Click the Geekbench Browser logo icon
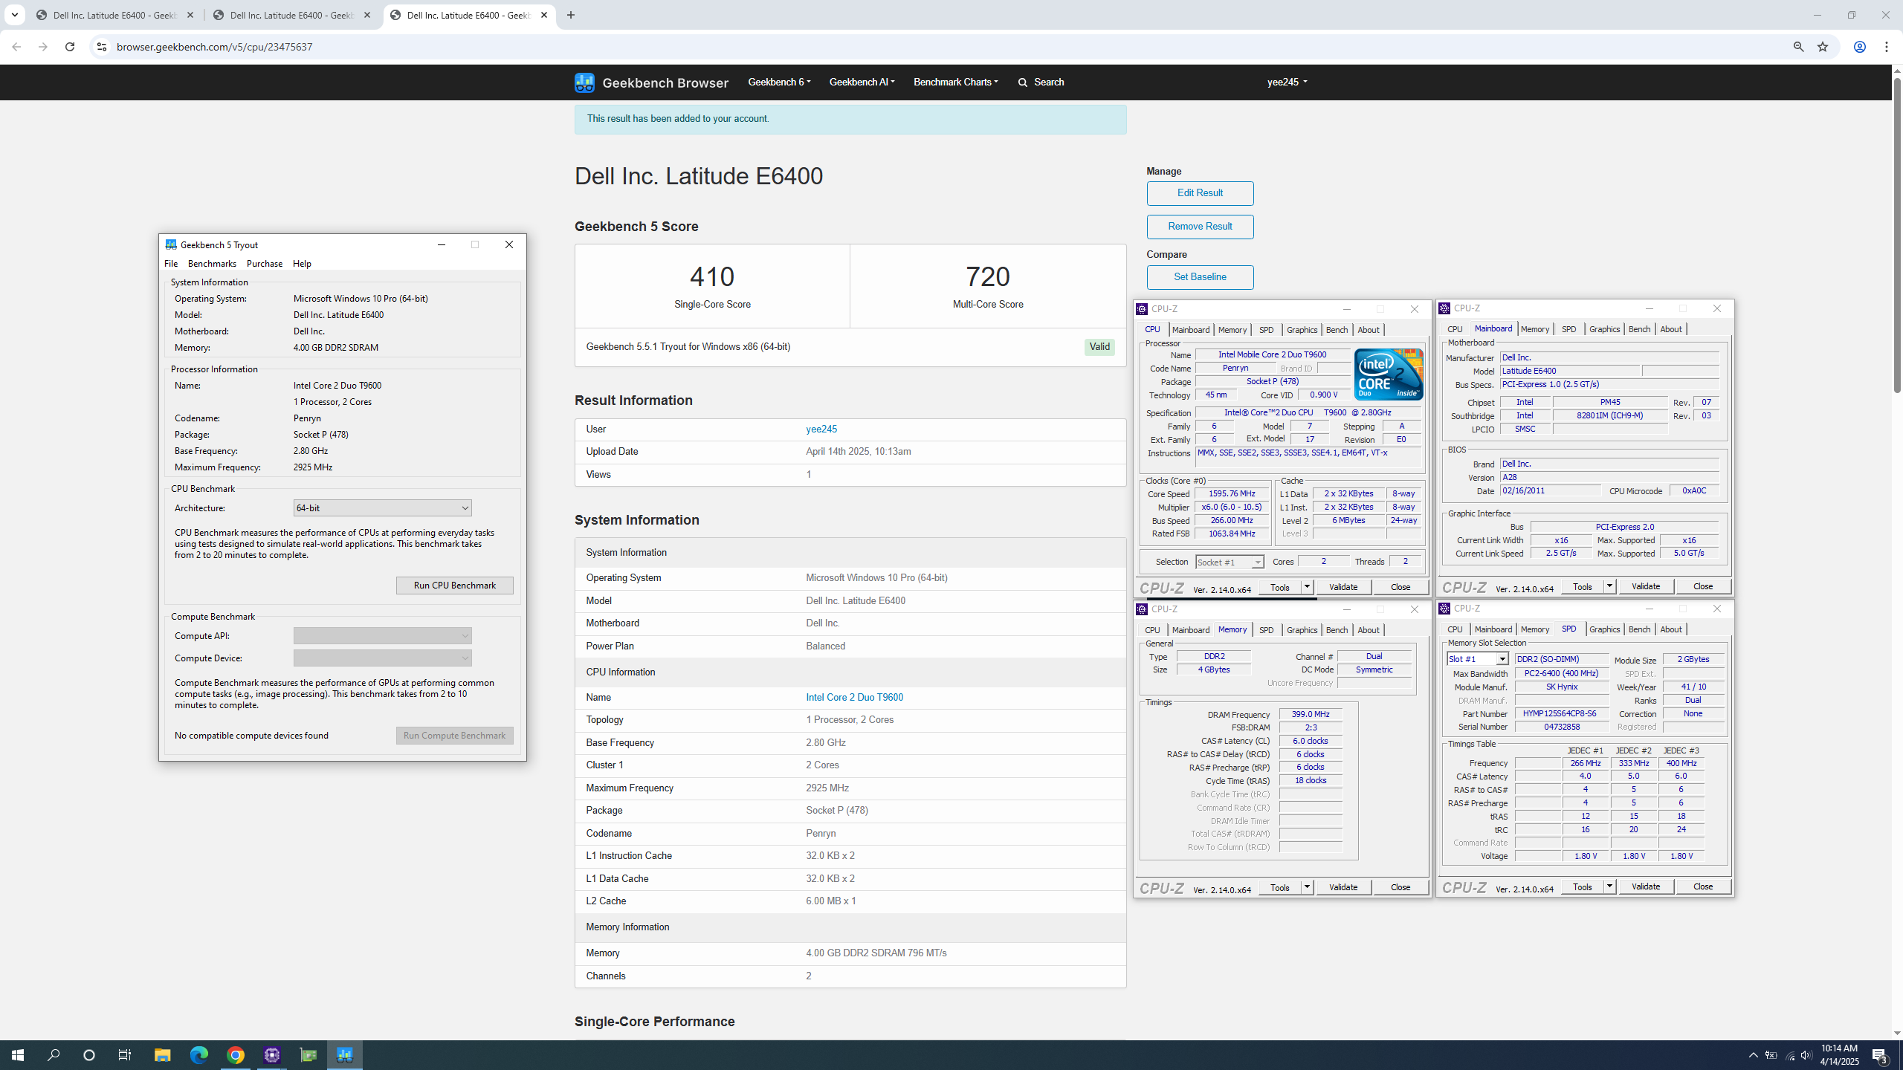1903x1070 pixels. tap(584, 82)
